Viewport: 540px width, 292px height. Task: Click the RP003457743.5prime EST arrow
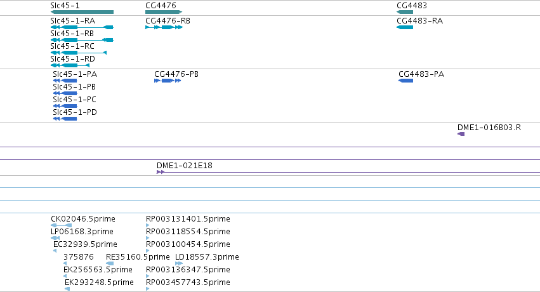point(147,289)
